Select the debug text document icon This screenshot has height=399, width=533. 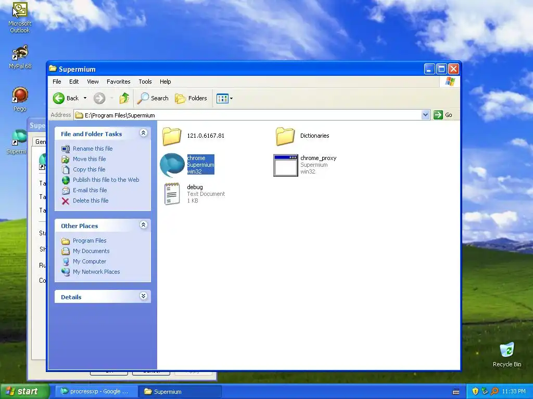tap(172, 194)
